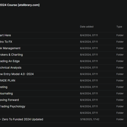Open the 'esting' folder row

tap(63, 87)
